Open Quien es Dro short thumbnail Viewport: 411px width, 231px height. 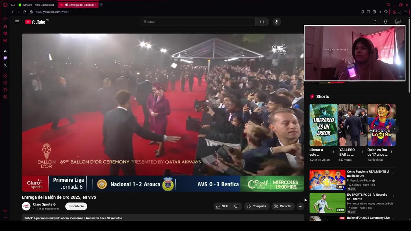[x=381, y=125]
